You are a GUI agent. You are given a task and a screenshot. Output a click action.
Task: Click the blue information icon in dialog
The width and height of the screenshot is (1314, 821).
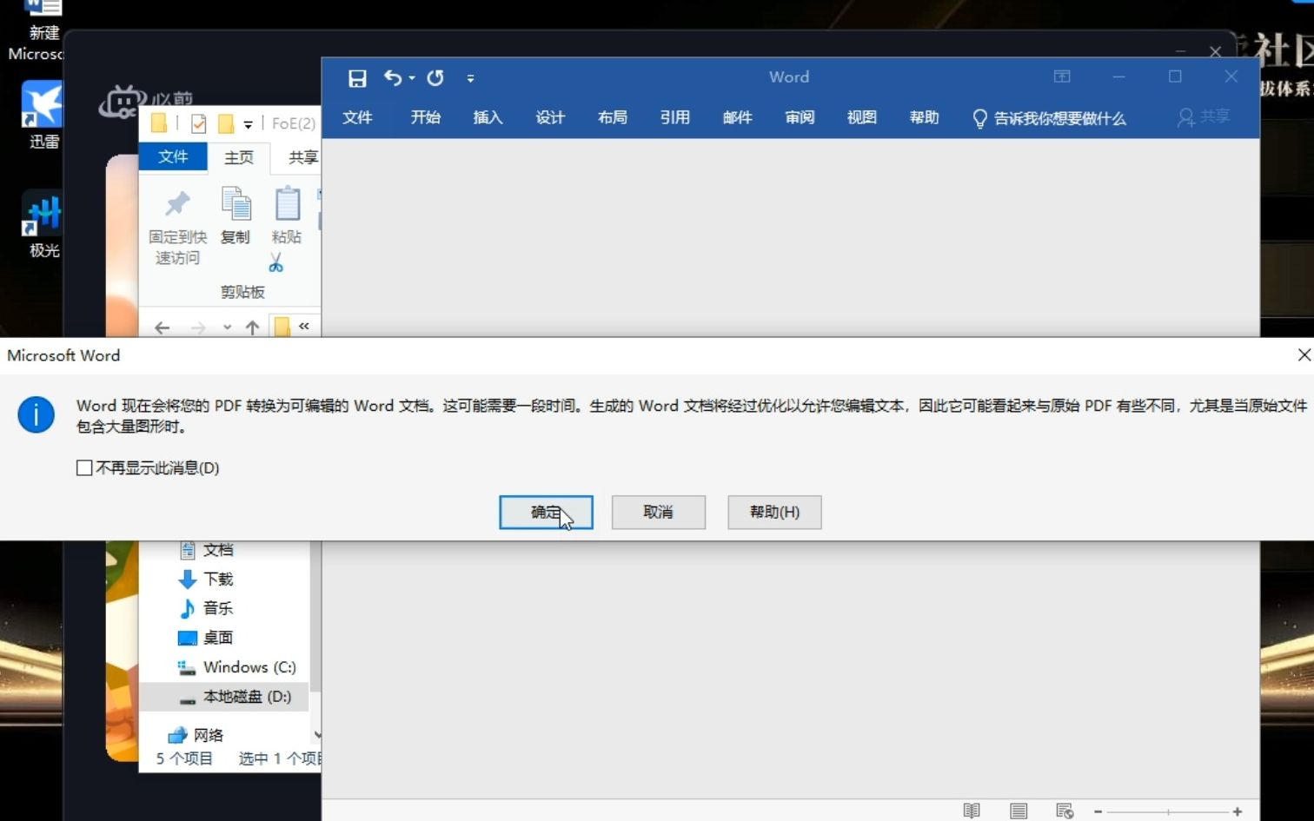tap(36, 415)
